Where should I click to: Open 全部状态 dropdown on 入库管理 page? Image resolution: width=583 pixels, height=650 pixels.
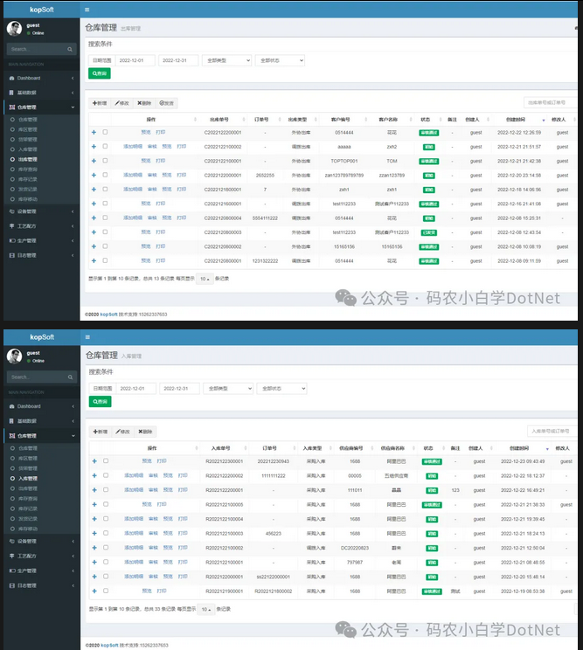(x=281, y=388)
